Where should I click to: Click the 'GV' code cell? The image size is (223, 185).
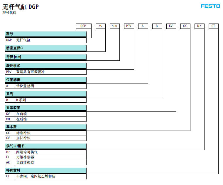point(10,138)
